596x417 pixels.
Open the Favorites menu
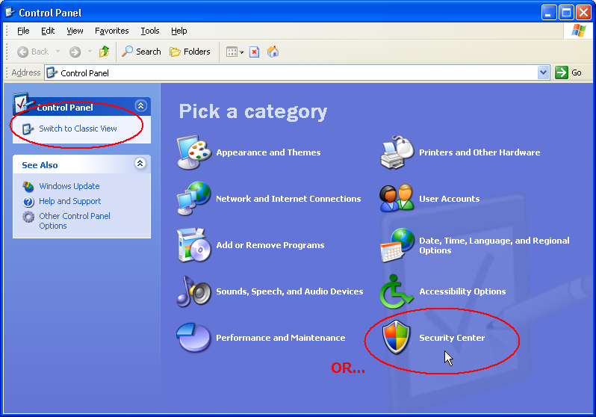pyautogui.click(x=112, y=31)
